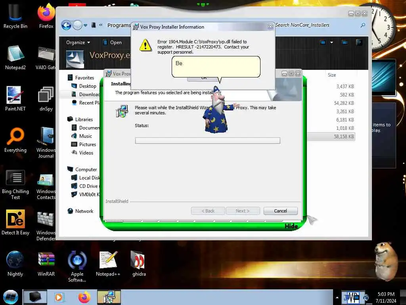Open ghidra desktop shortcut
Viewport: 406px width, 305px height.
click(139, 264)
